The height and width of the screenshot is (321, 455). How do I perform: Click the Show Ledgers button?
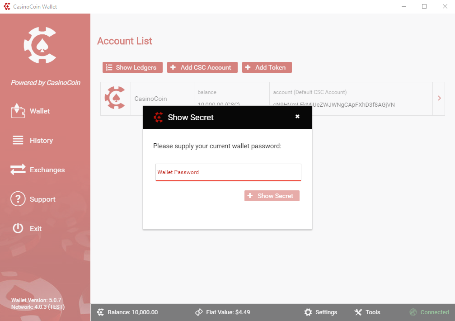132,67
